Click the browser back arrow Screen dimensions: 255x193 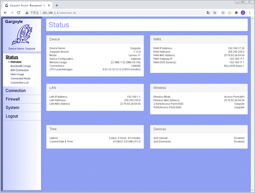[x=5, y=13]
